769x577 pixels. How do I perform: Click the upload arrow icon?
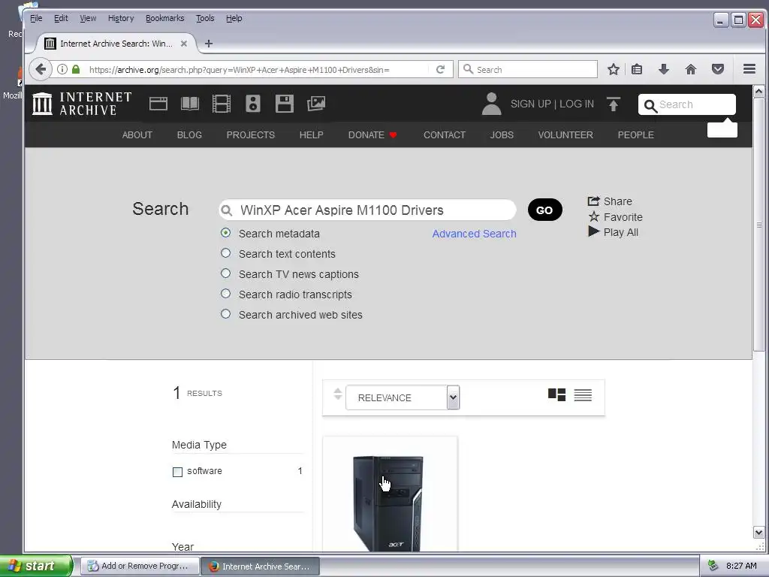tap(613, 104)
